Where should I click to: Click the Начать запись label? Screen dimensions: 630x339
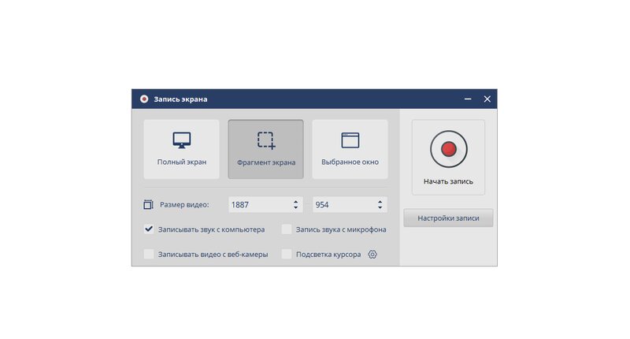448,181
